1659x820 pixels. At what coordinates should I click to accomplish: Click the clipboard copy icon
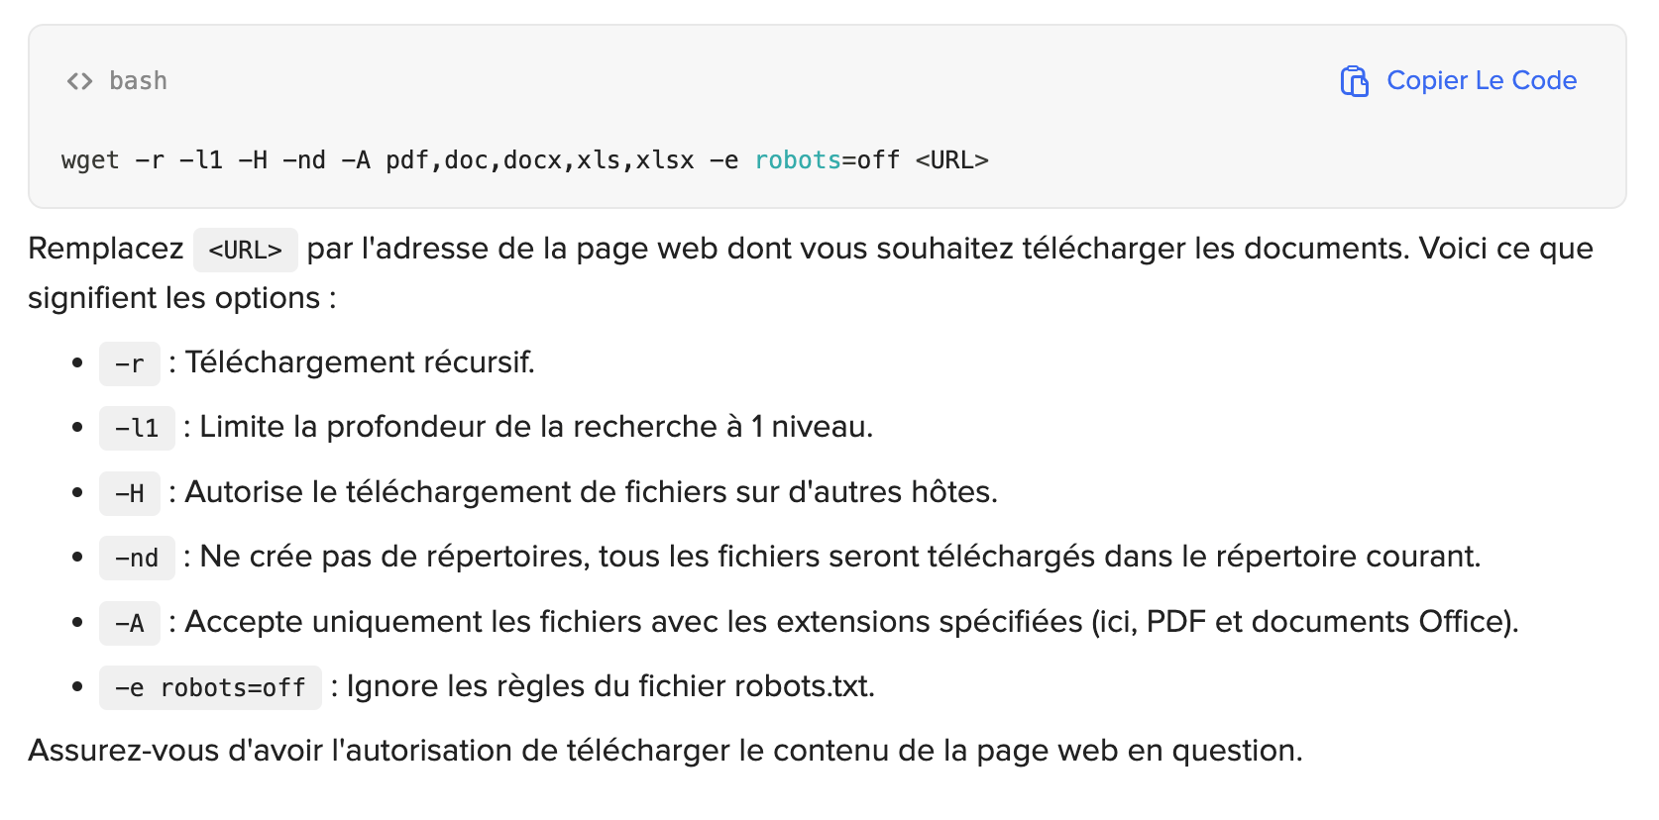point(1354,81)
